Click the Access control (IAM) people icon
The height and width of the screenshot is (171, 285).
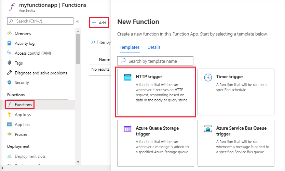click(x=10, y=53)
